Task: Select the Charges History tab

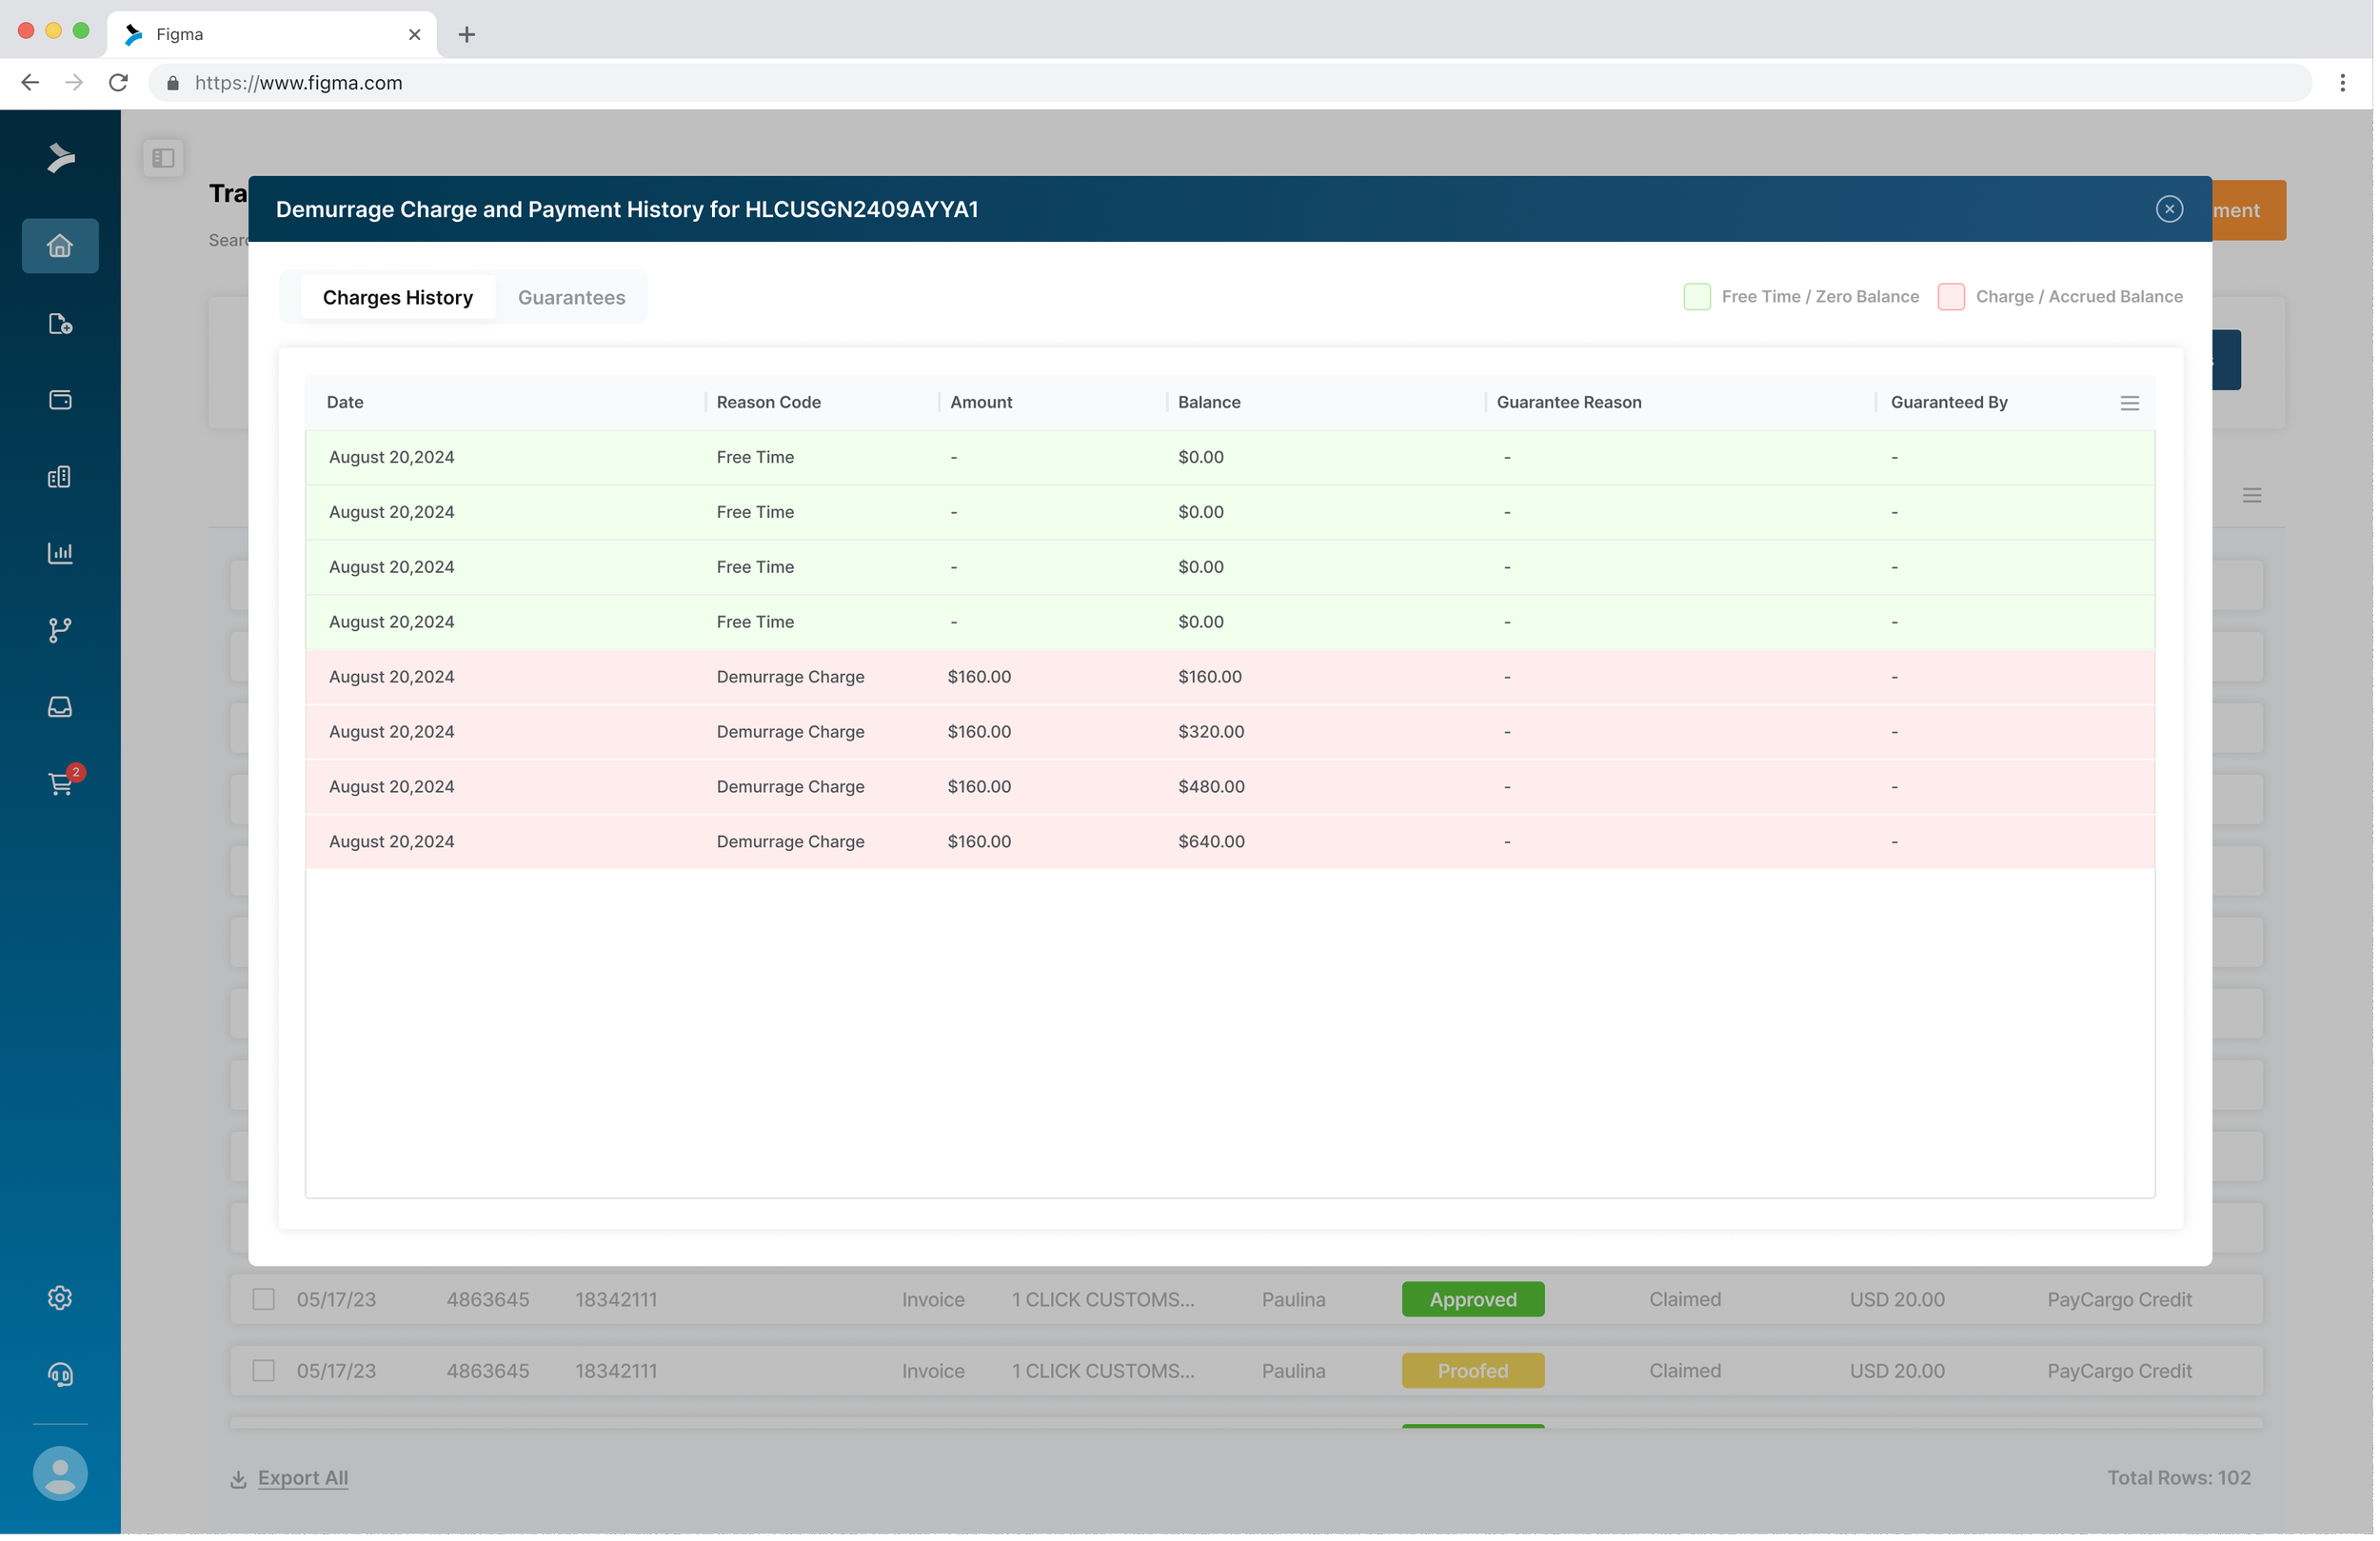Action: (398, 298)
